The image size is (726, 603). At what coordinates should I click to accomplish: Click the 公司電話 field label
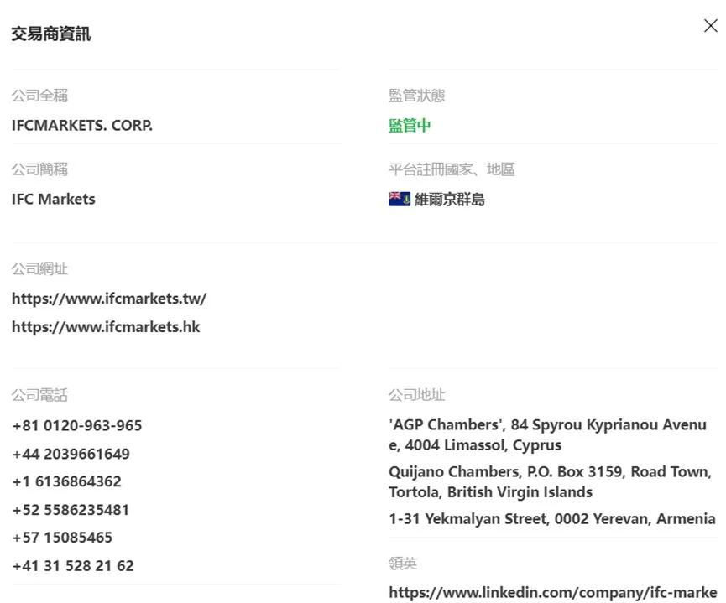[x=39, y=395]
